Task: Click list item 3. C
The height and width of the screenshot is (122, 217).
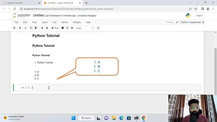Action: tap(37, 79)
